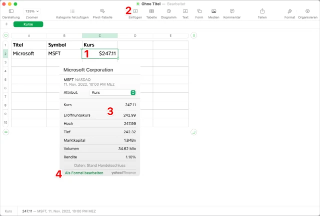Select the Microsoft cell in column A

point(28,53)
